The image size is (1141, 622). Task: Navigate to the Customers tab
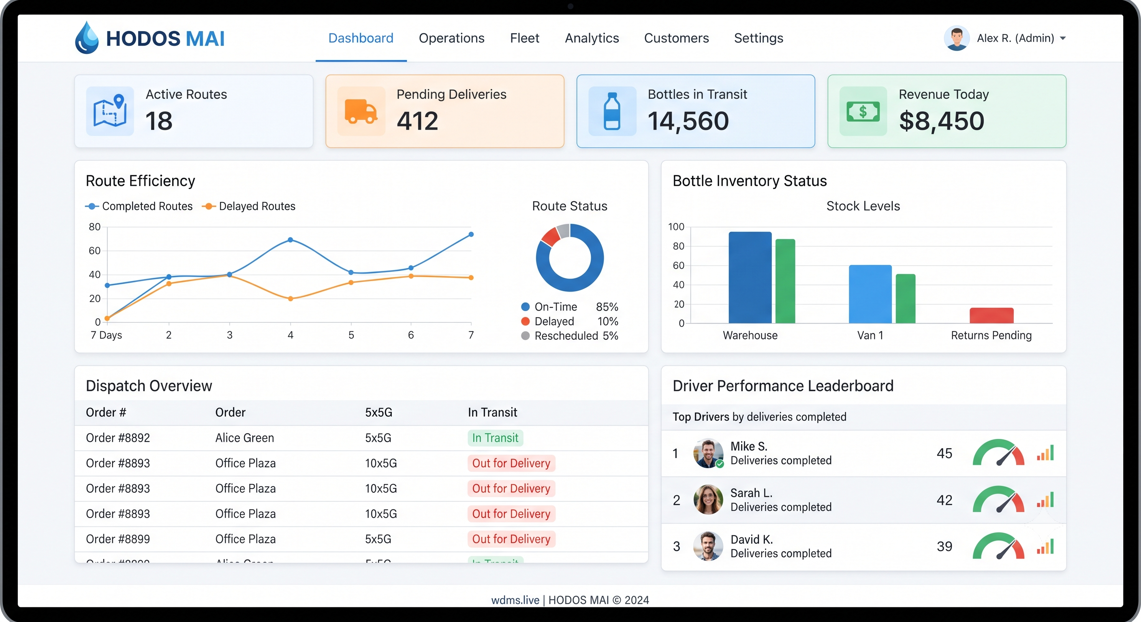pyautogui.click(x=676, y=38)
